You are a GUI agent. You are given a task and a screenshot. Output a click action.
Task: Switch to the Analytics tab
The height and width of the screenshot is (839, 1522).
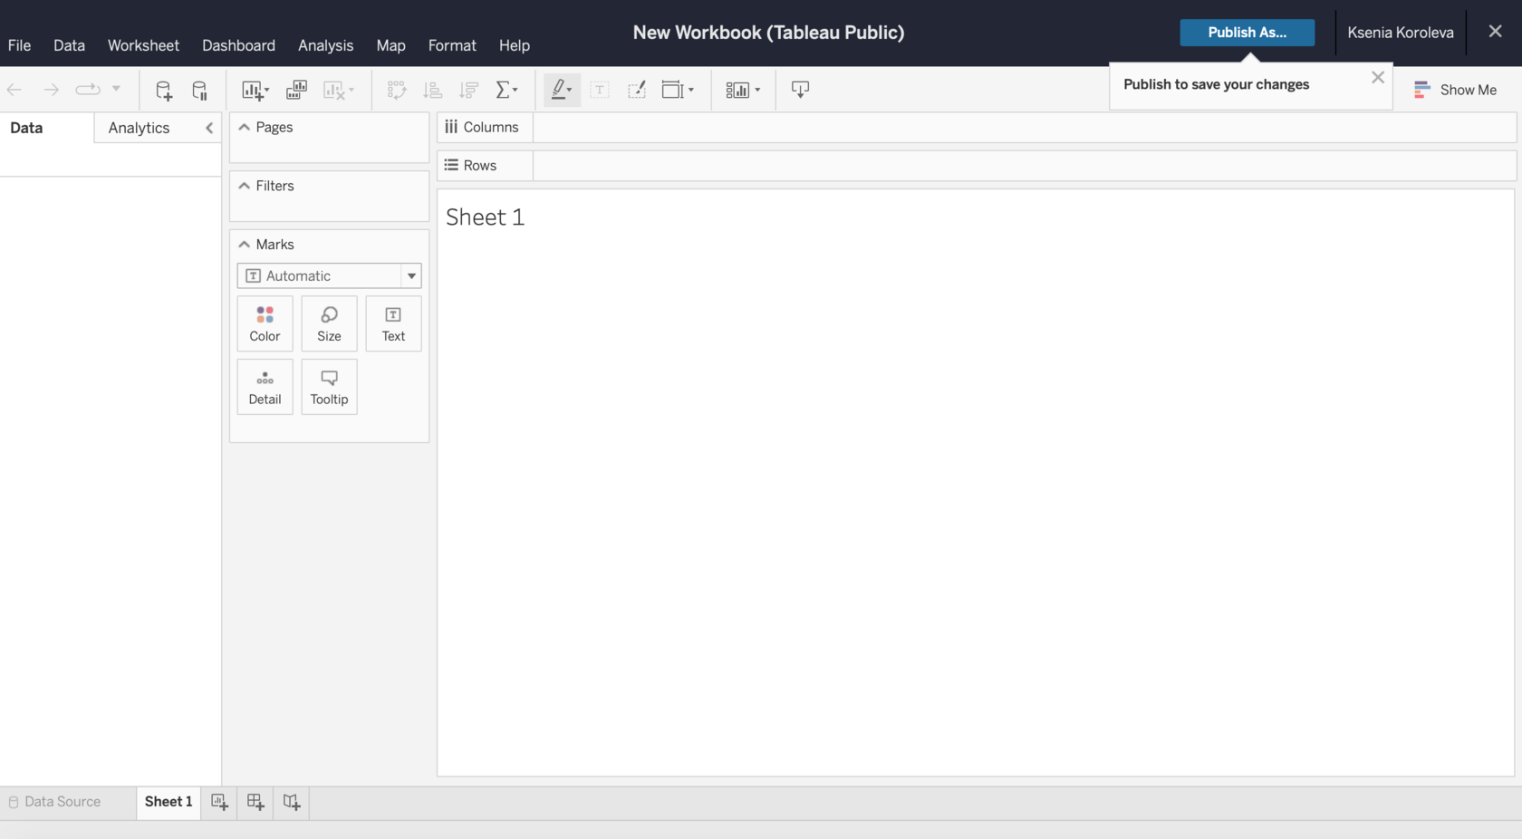(139, 128)
